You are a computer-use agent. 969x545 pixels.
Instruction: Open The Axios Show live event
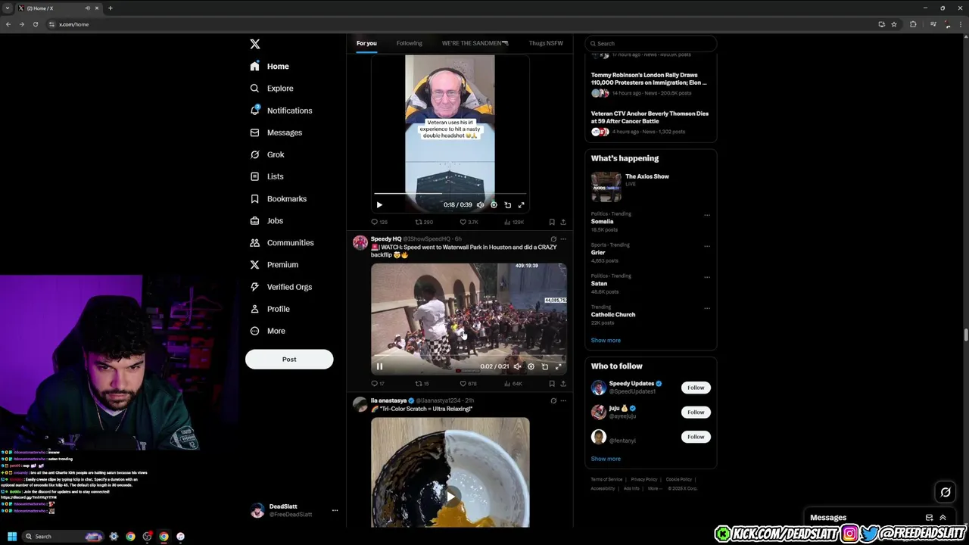click(651, 186)
